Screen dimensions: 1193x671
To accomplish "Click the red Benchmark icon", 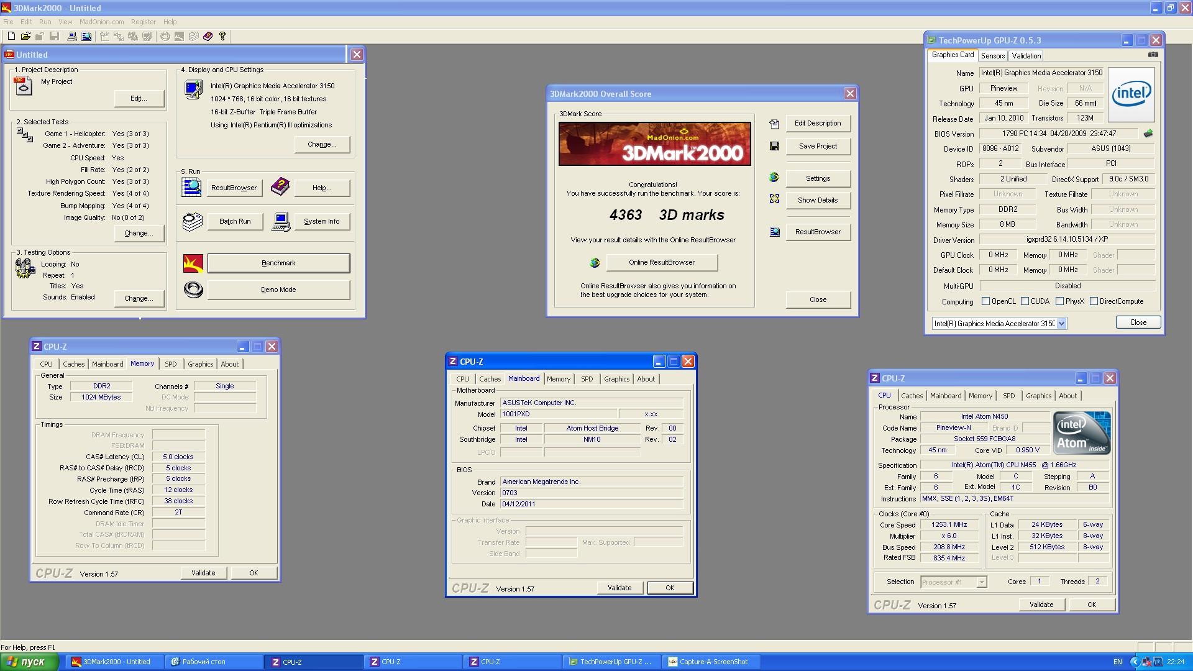I will click(x=193, y=263).
